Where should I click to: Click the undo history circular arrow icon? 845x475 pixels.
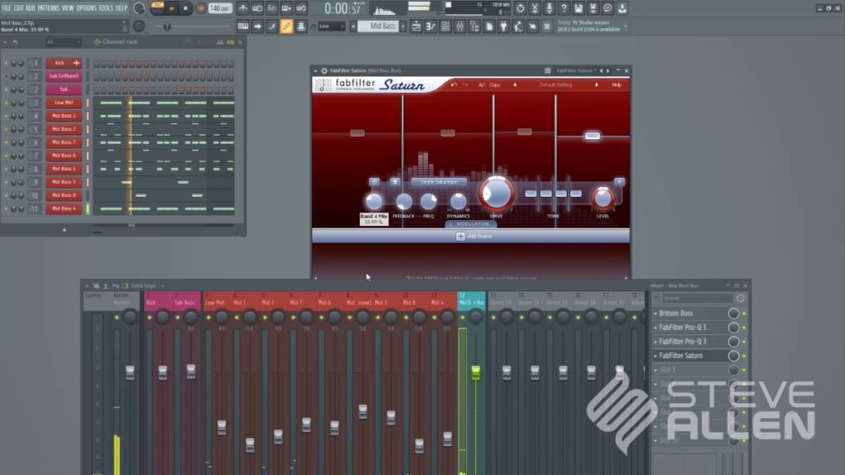click(x=520, y=8)
